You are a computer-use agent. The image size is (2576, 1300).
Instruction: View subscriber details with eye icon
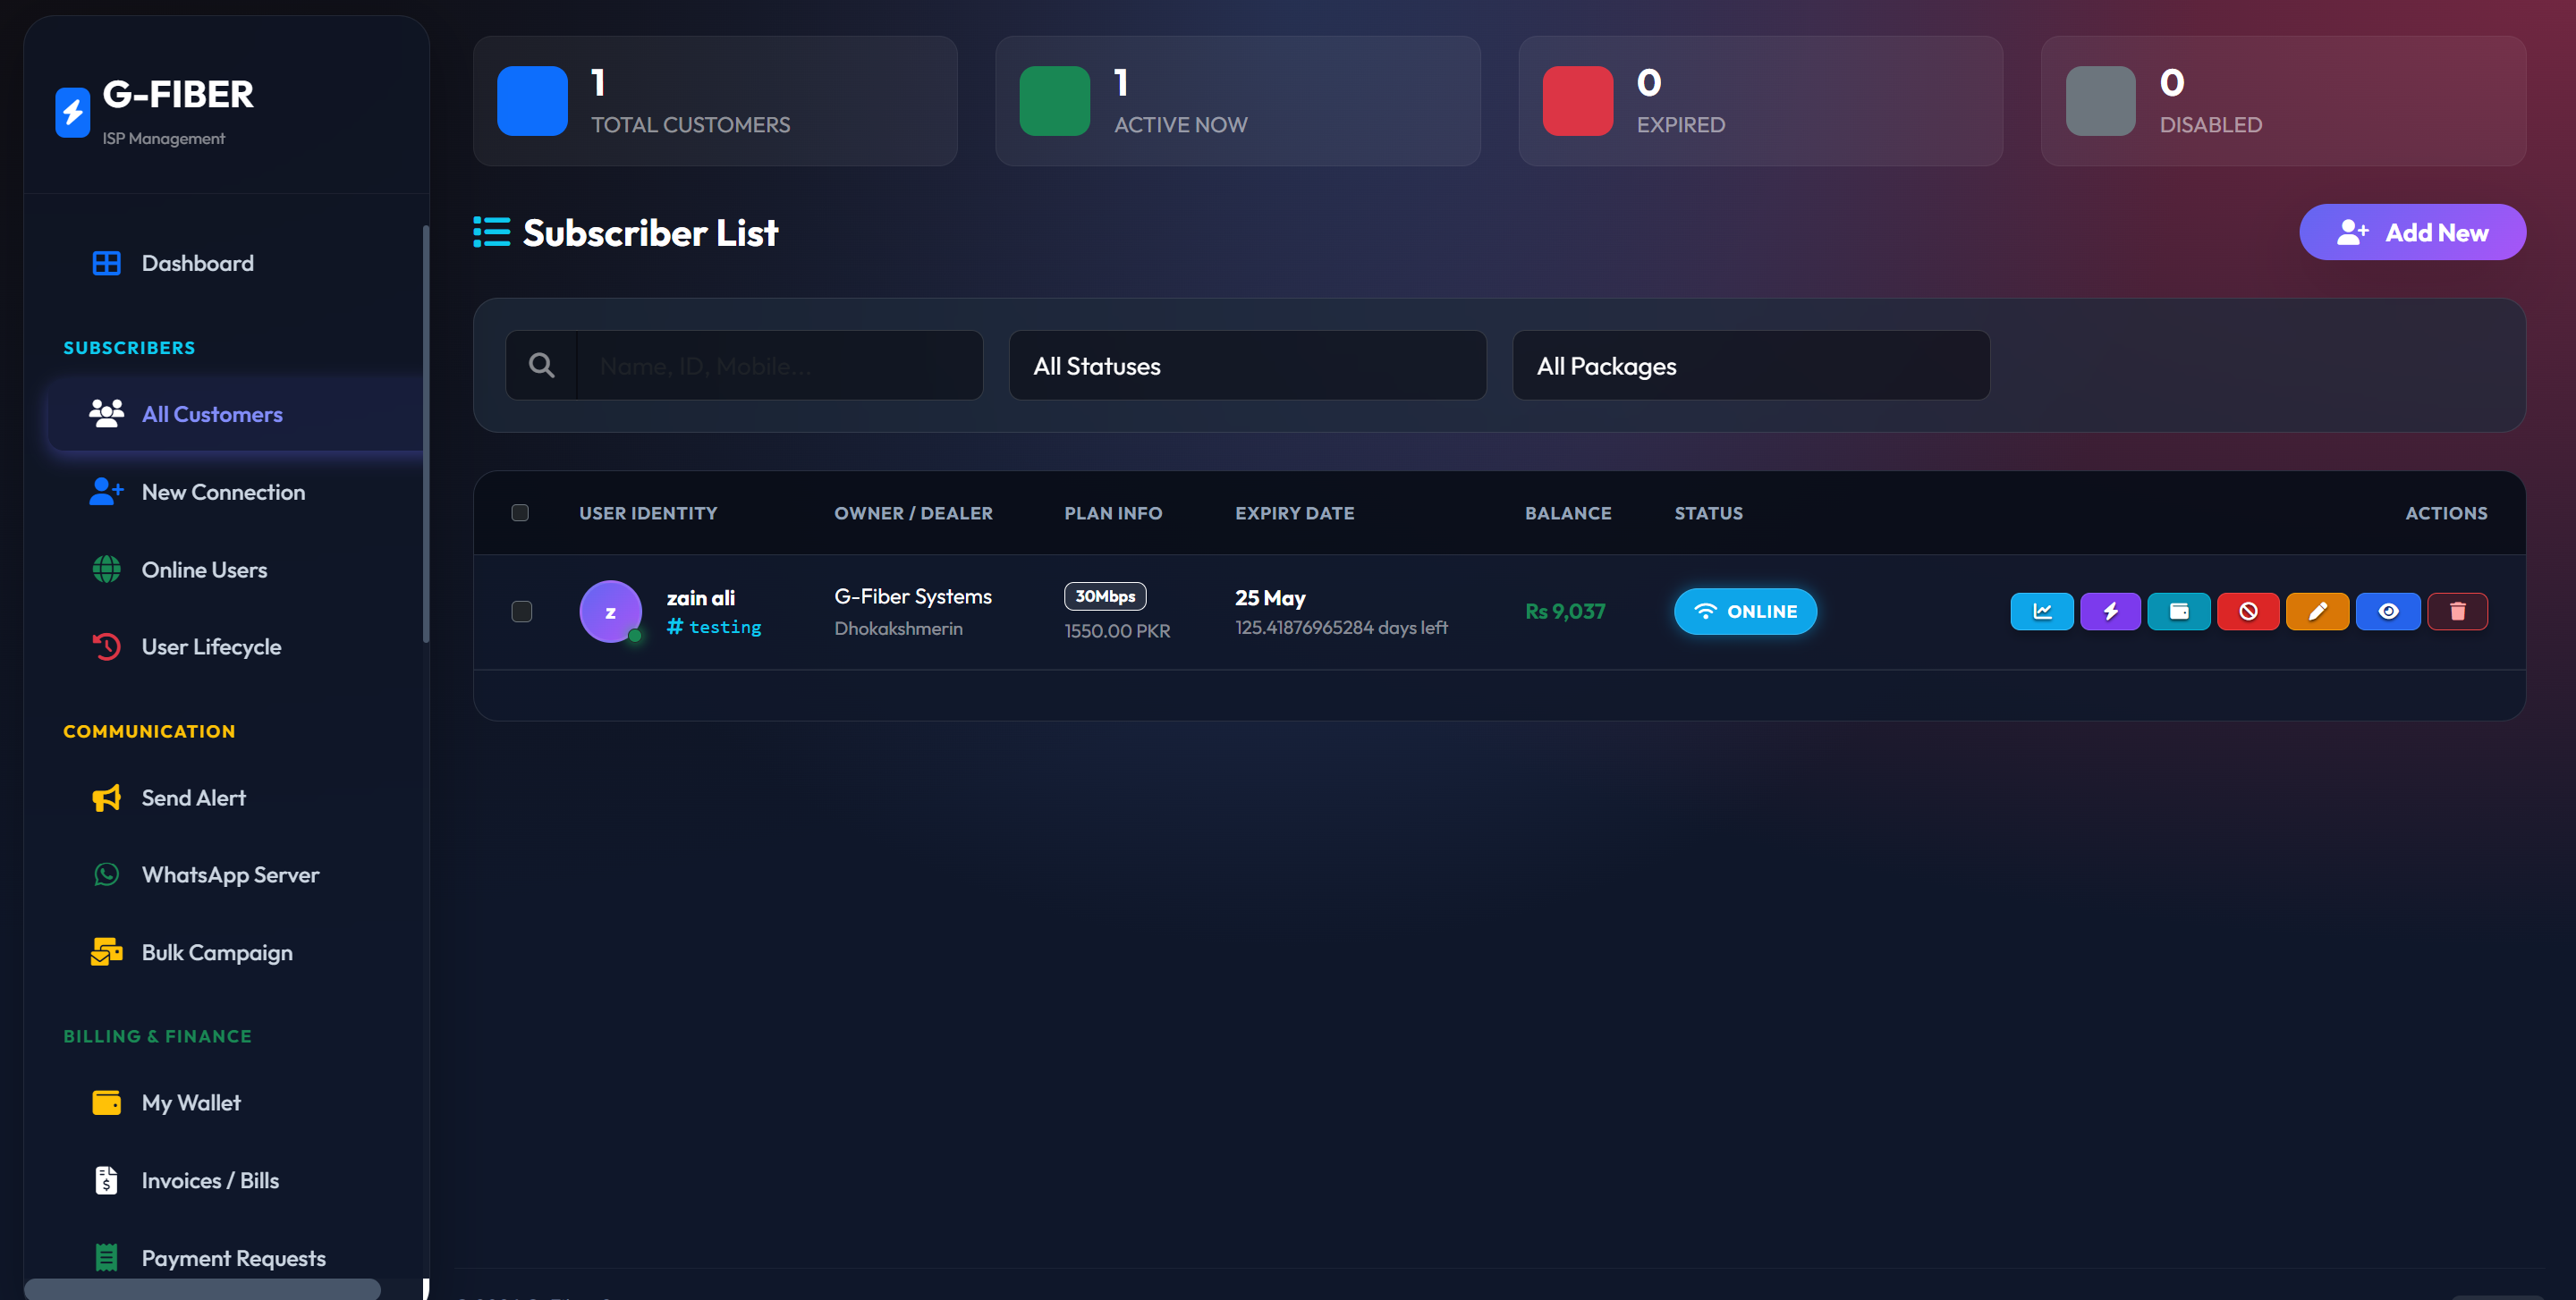point(2388,612)
